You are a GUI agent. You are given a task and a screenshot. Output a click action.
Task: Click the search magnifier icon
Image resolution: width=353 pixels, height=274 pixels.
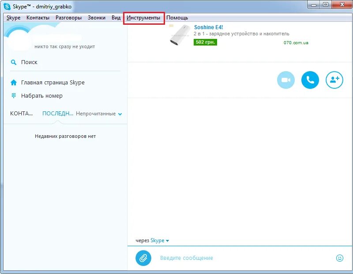pos(14,62)
